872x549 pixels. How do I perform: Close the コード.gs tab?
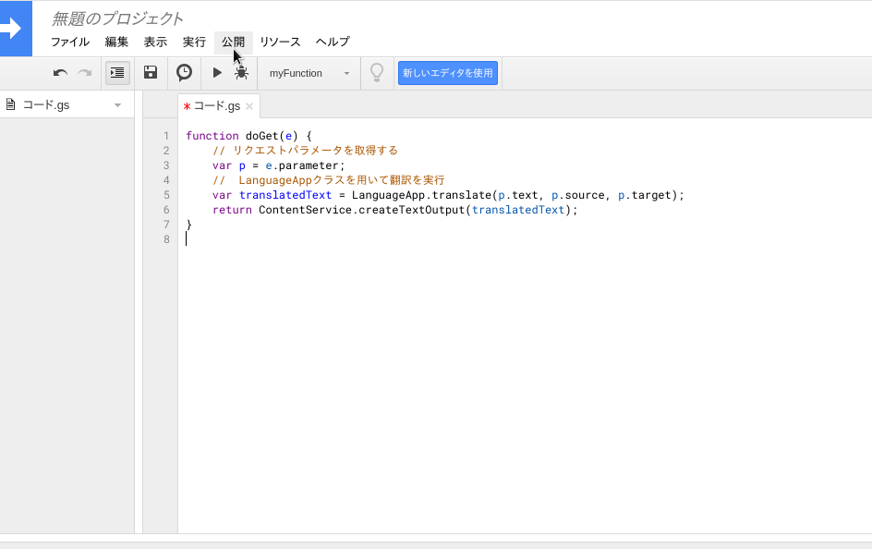(248, 106)
